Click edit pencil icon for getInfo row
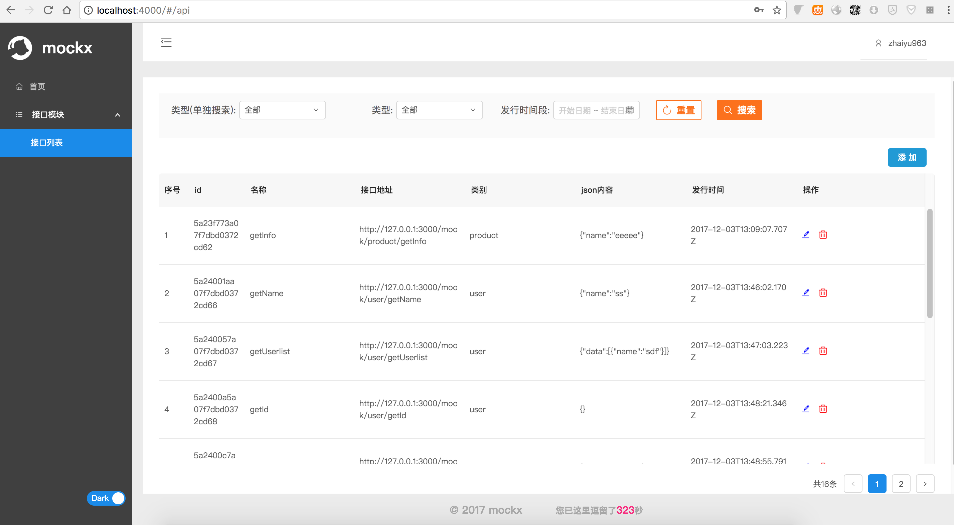 pyautogui.click(x=806, y=235)
